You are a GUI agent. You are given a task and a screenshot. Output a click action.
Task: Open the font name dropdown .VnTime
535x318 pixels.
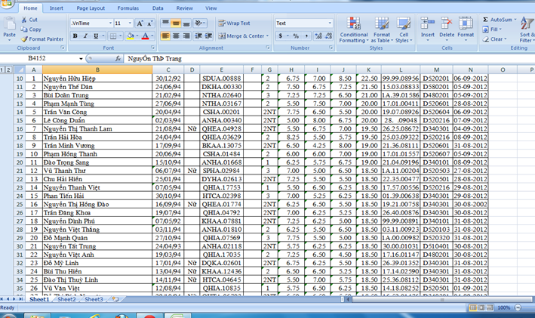[x=111, y=23]
